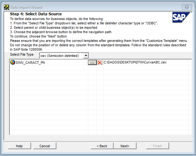Click the Step 4: Select Data Source heading
The image size is (196, 156).
[36, 14]
